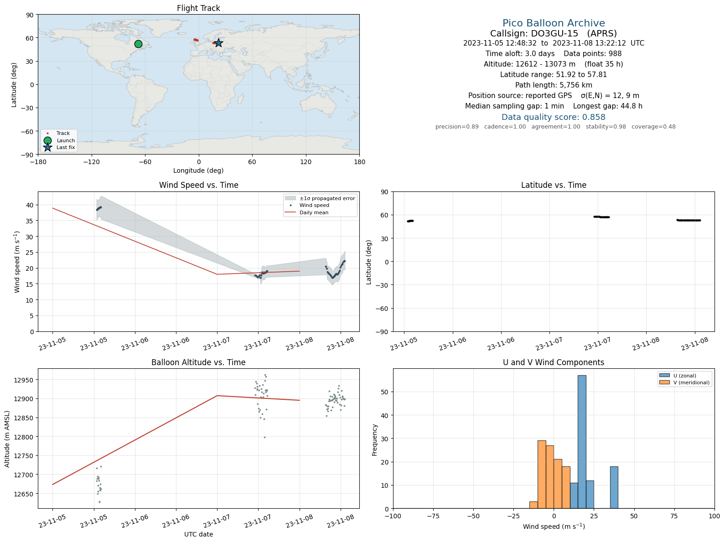Click the "Latitude vs. Time" title
Viewport: 725px width, 542px height.
(554, 185)
